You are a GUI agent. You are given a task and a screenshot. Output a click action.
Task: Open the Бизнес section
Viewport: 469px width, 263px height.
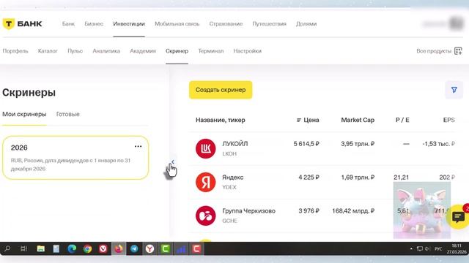(x=94, y=24)
